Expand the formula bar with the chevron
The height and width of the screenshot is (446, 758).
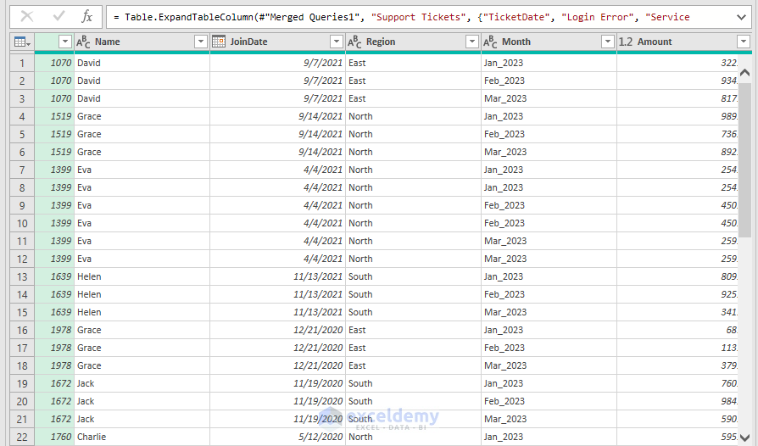(741, 18)
